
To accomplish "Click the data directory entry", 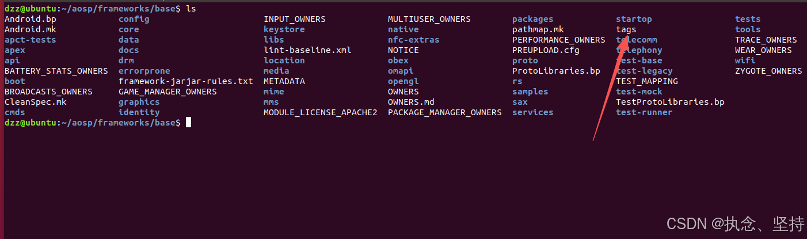I will pos(129,40).
